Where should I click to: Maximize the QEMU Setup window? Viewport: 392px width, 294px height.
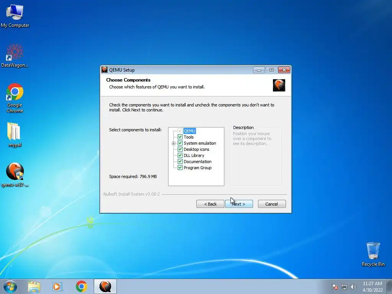click(x=271, y=70)
